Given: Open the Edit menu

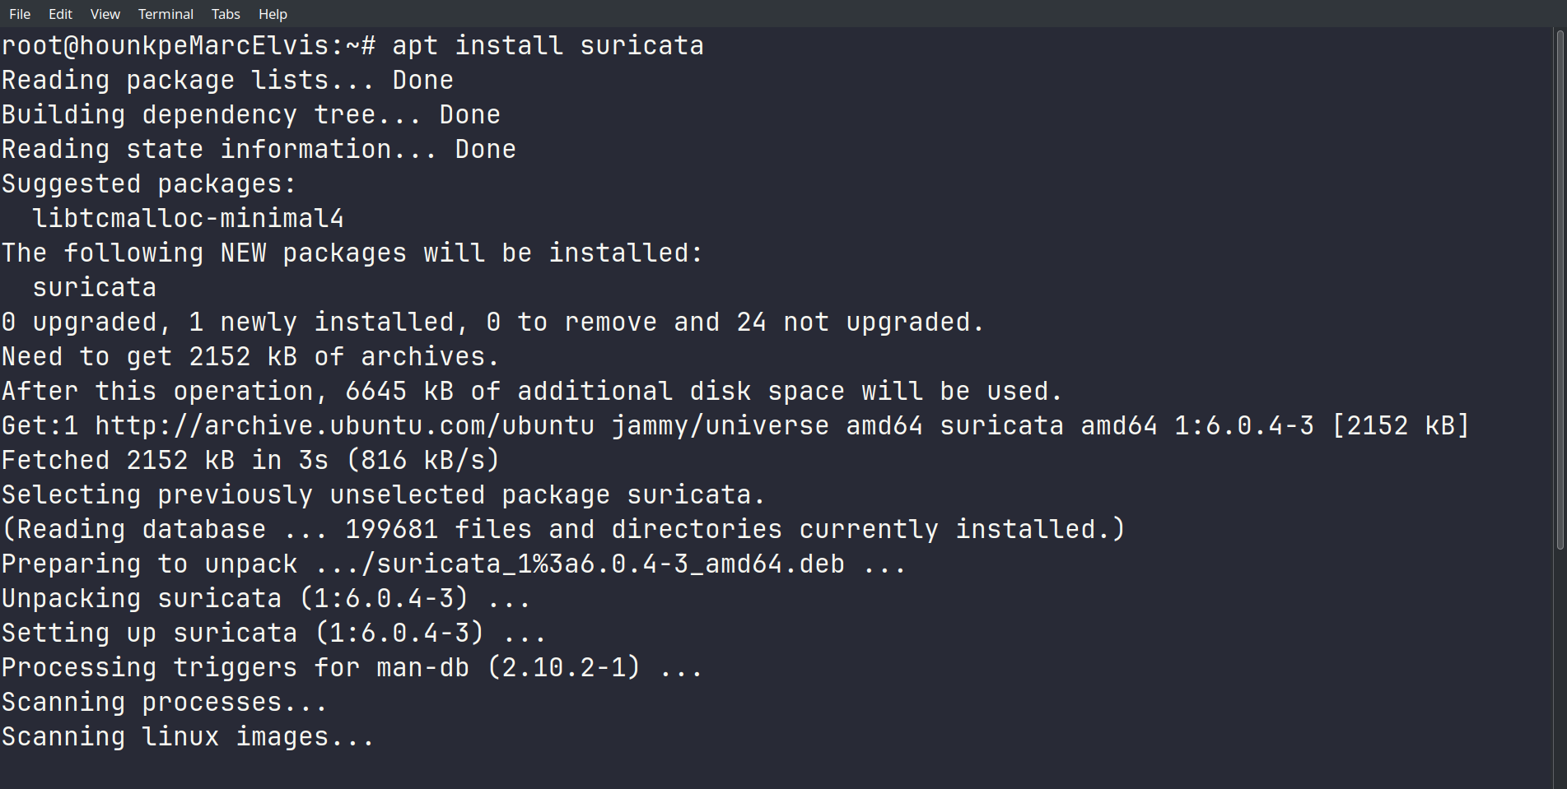Looking at the screenshot, I should coord(60,14).
